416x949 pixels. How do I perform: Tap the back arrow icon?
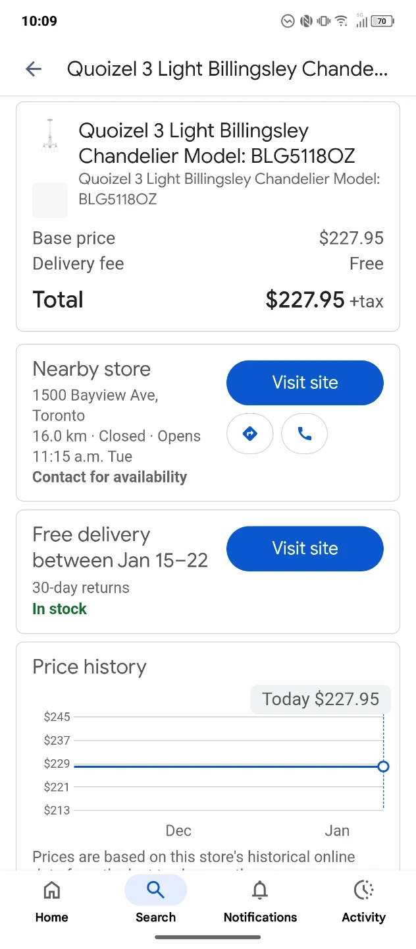coord(34,69)
